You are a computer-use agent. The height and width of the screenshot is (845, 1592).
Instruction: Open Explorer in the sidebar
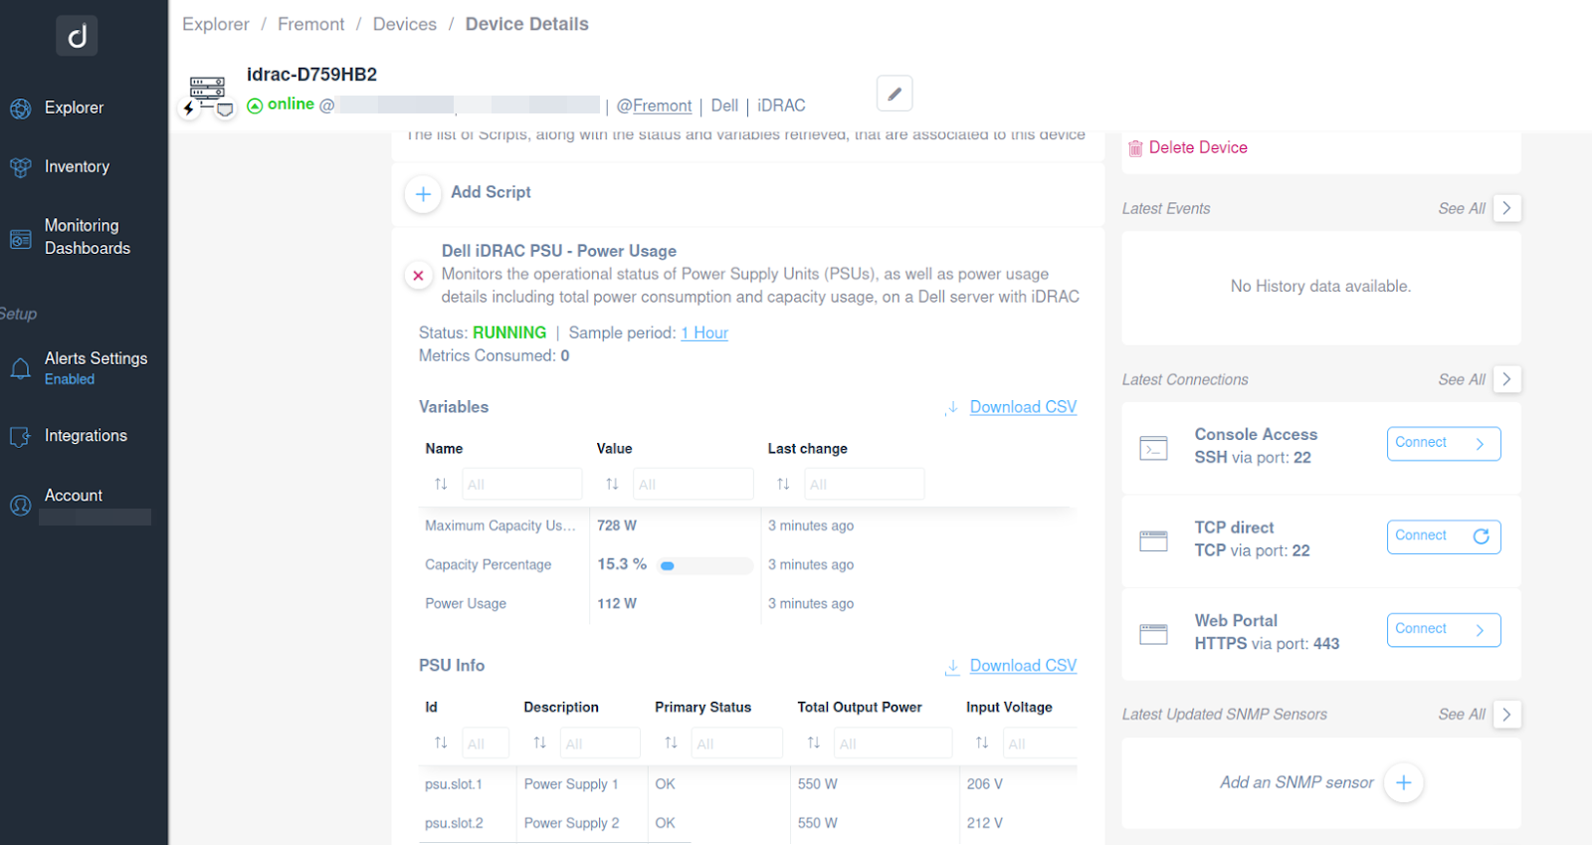pos(73,107)
